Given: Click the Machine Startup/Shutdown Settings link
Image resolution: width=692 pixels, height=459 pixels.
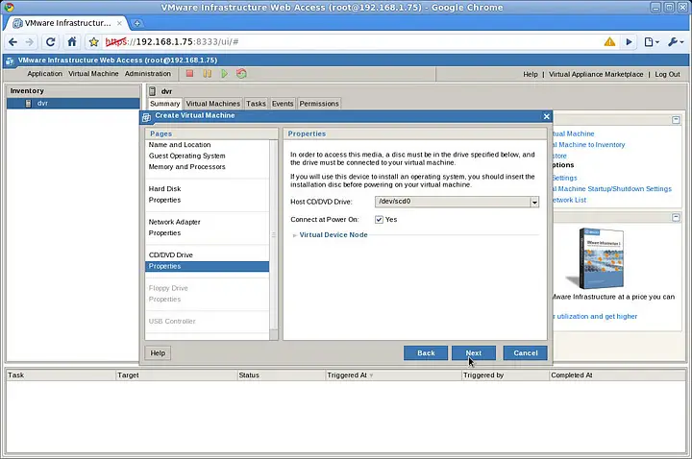Looking at the screenshot, I should [611, 189].
